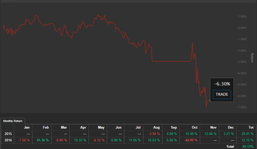Click the -7.00% axis tick label
The width and height of the screenshot is (257, 149).
tap(241, 107)
